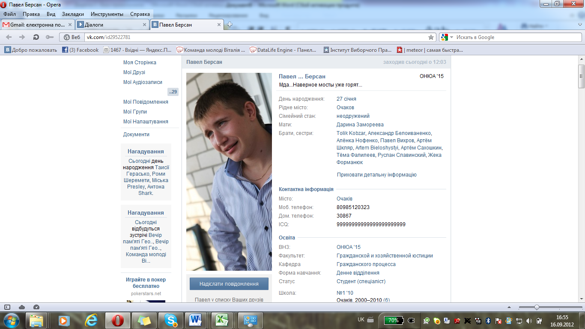Toggle the Opera panel button in status bar
The width and height of the screenshot is (585, 329).
(7, 307)
